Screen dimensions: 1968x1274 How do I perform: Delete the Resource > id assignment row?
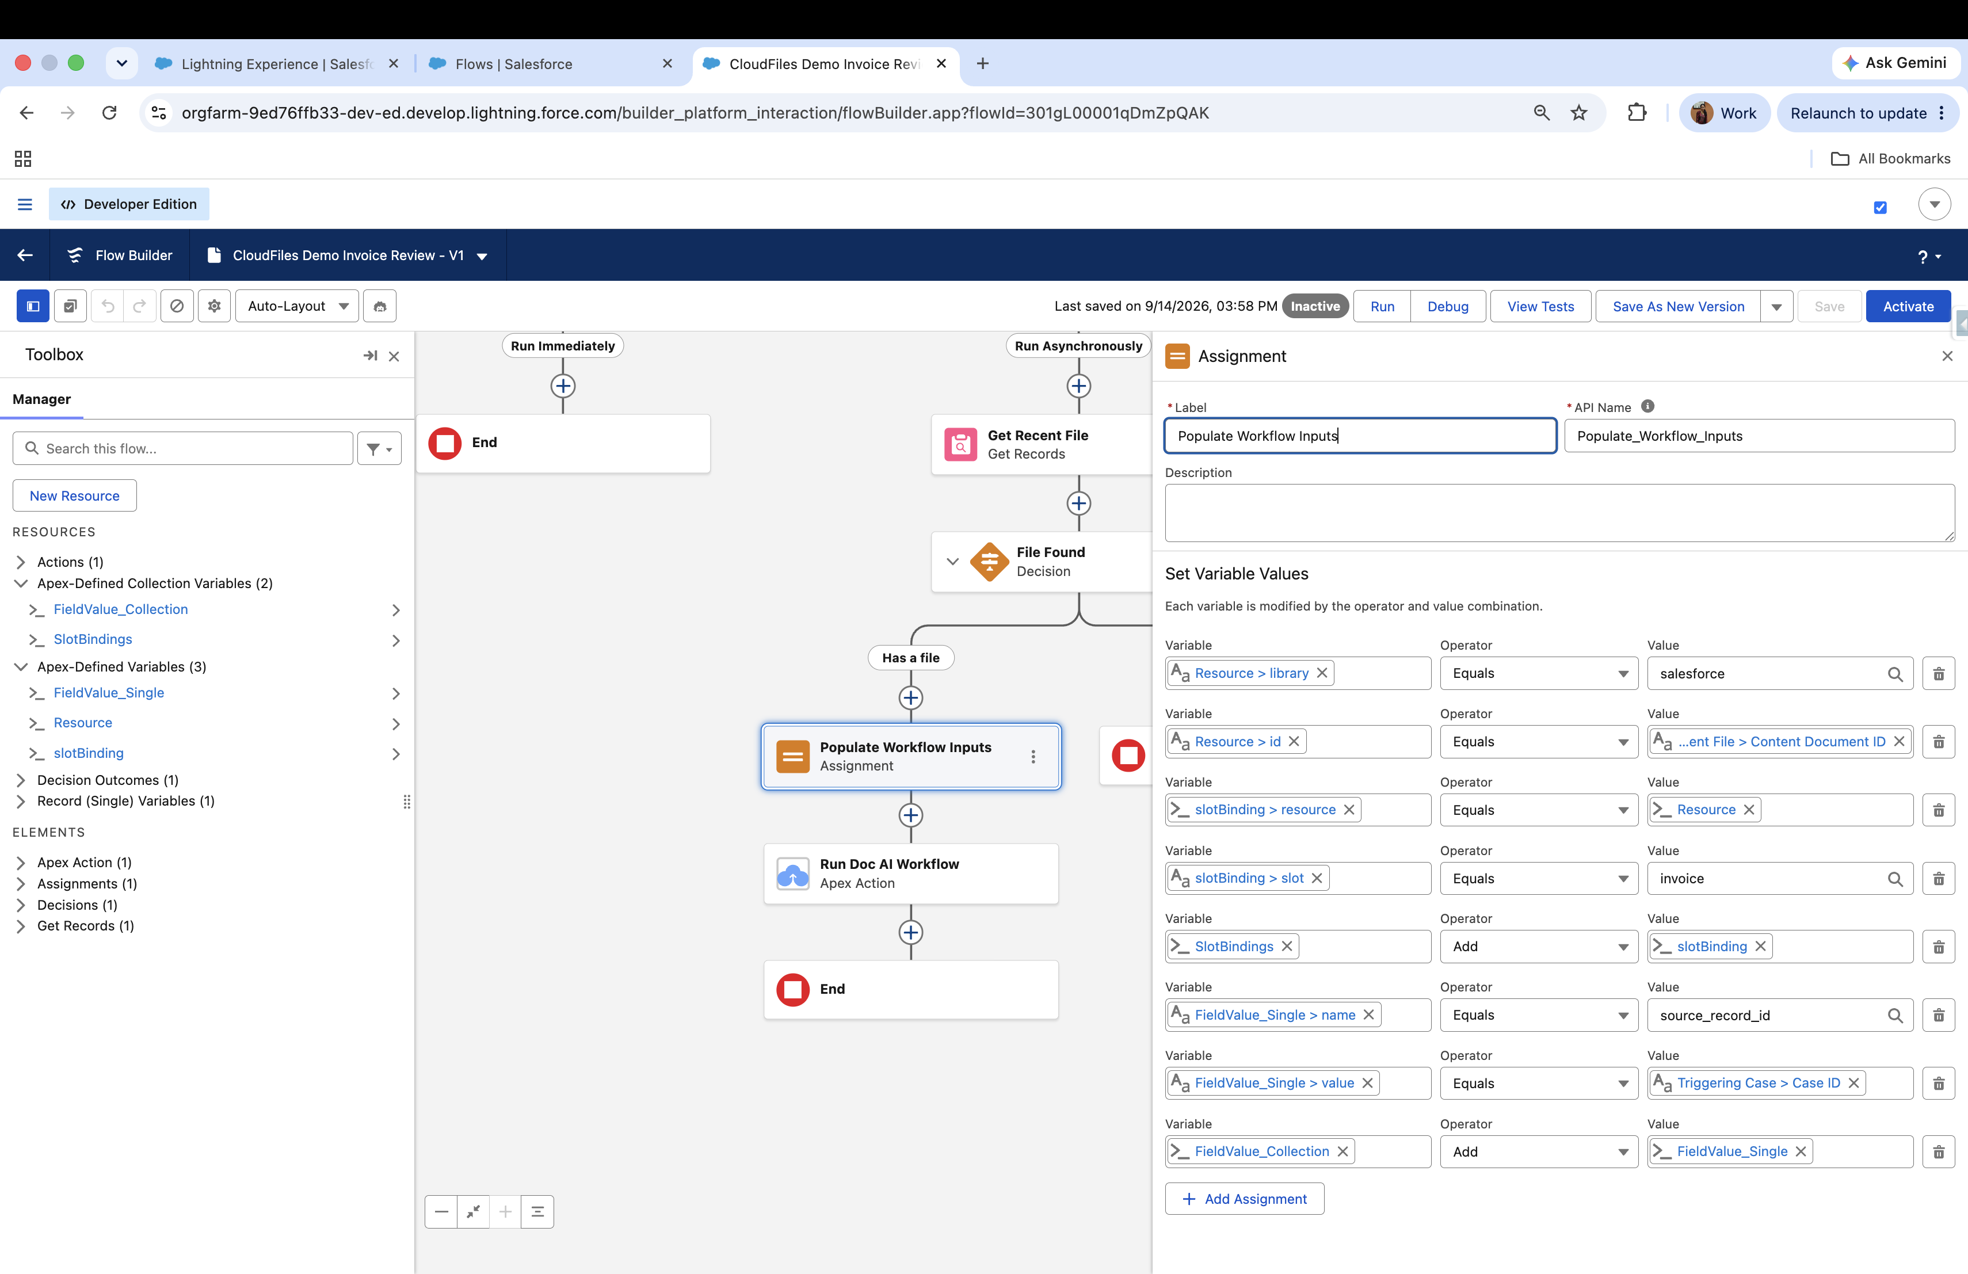tap(1938, 742)
